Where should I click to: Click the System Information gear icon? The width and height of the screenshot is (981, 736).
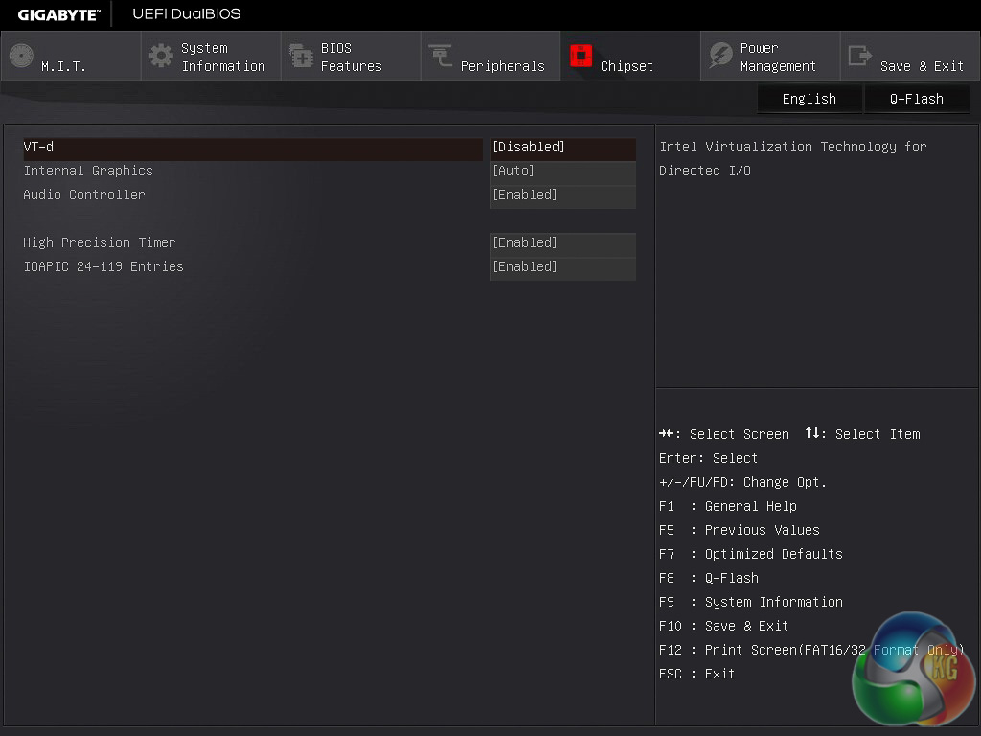pos(161,56)
